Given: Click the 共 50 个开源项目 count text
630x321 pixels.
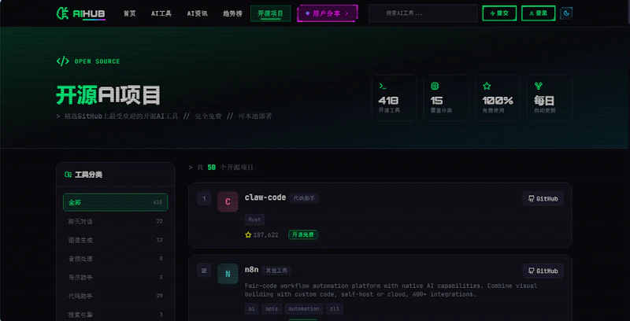Looking at the screenshot, I should pos(221,168).
